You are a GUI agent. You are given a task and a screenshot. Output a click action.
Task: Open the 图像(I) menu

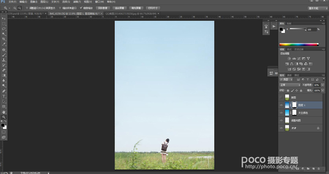(x=34, y=2)
